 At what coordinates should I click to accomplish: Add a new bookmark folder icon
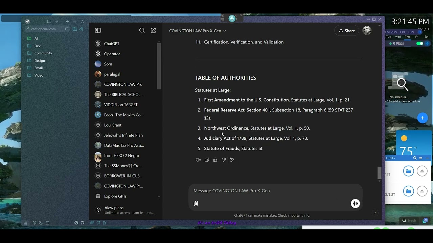75,29
